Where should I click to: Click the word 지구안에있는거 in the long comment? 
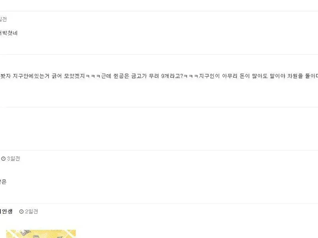[x=31, y=76]
